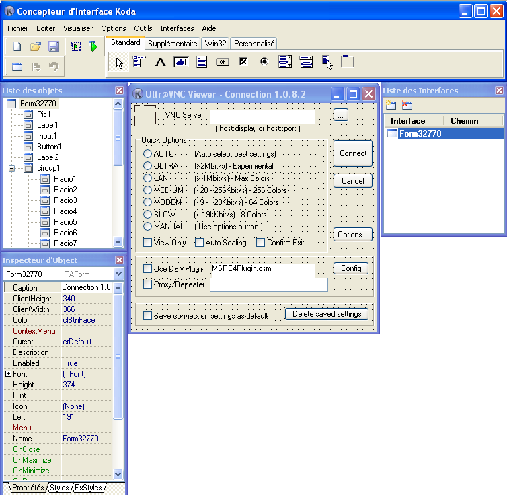Click the Save floppy disk icon
The height and width of the screenshot is (495, 507).
pos(54,46)
